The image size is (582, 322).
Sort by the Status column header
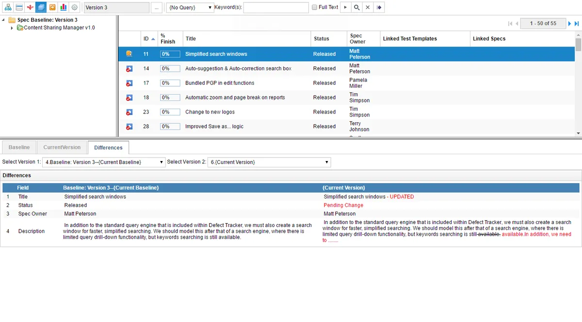point(321,39)
